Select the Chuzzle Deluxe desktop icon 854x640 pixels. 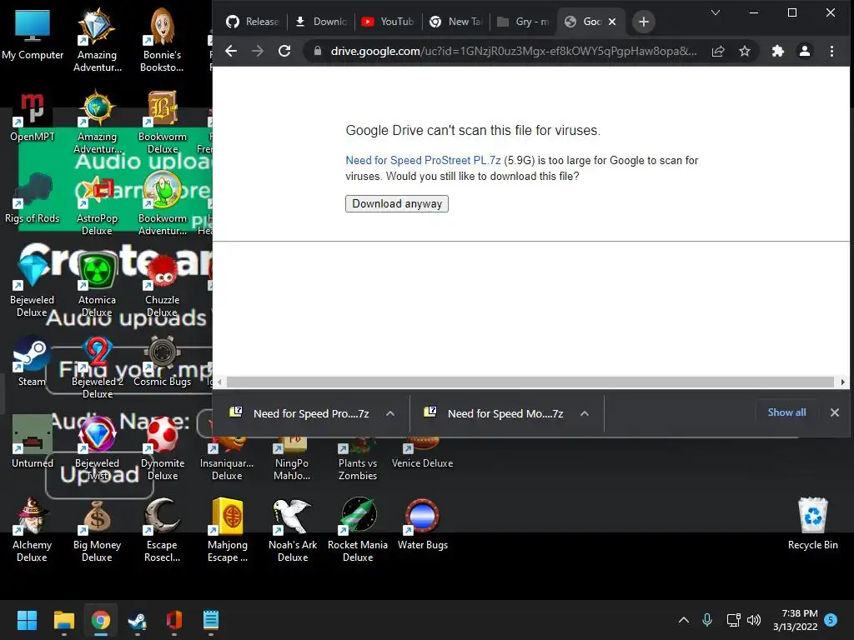click(162, 286)
